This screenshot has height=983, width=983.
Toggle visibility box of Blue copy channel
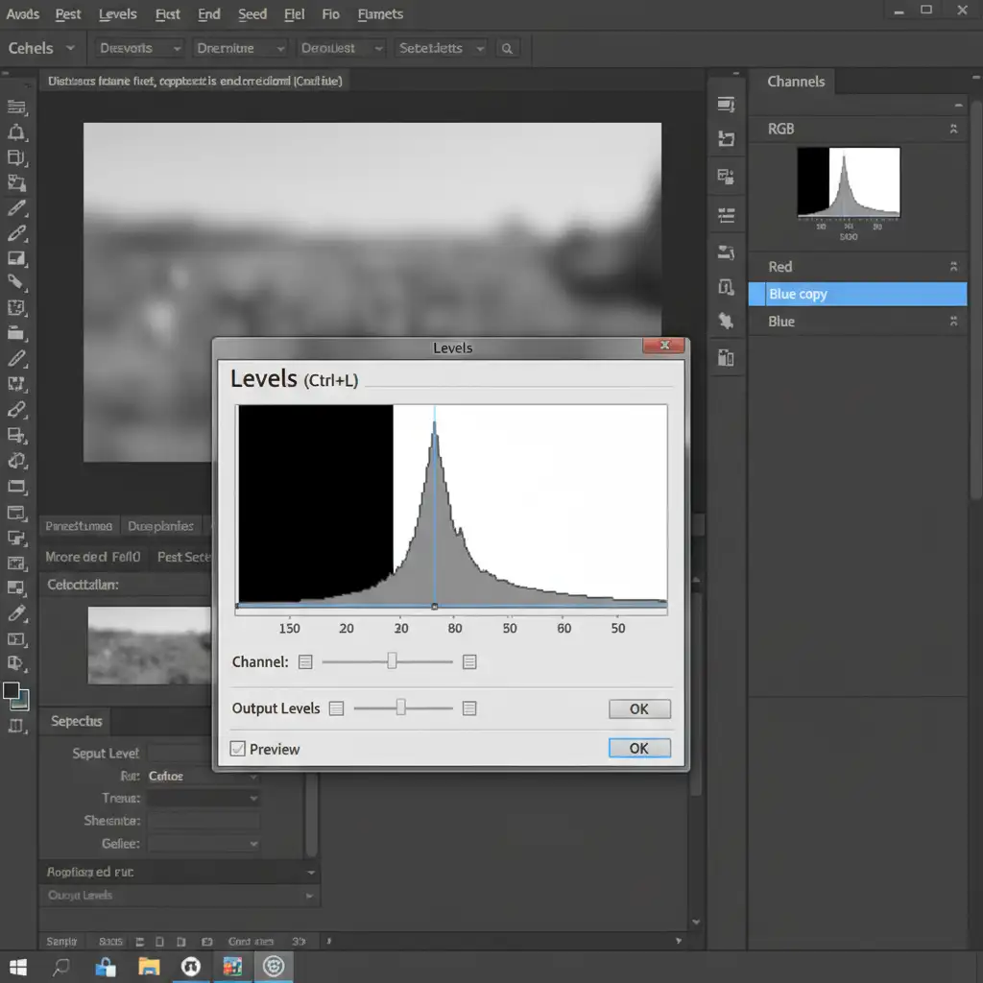tap(757, 295)
